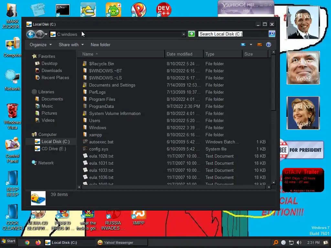
Task: Sort by the Size column header
Action: [255, 54]
